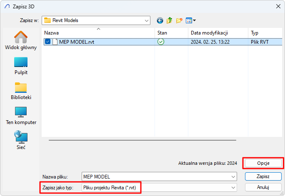
Task: Open the view menu icon
Action: (x=191, y=20)
